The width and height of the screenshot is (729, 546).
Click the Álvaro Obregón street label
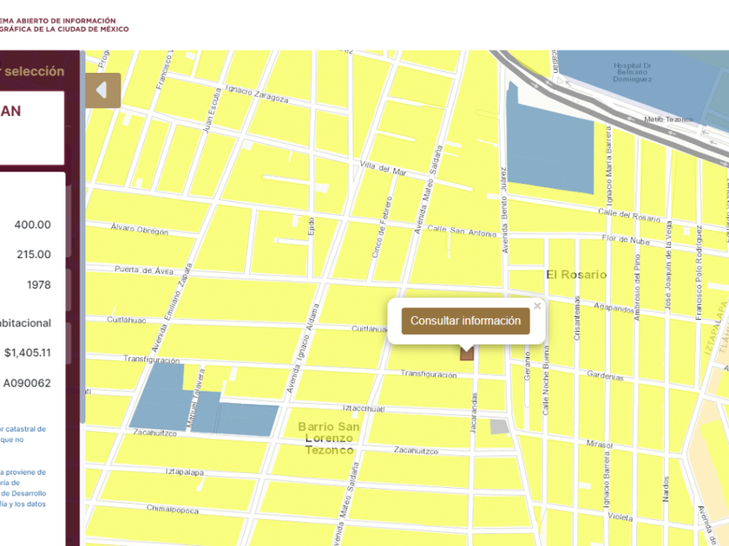[140, 229]
